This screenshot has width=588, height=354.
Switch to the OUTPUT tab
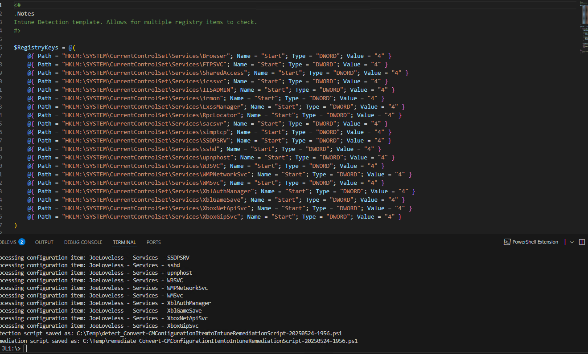point(44,242)
